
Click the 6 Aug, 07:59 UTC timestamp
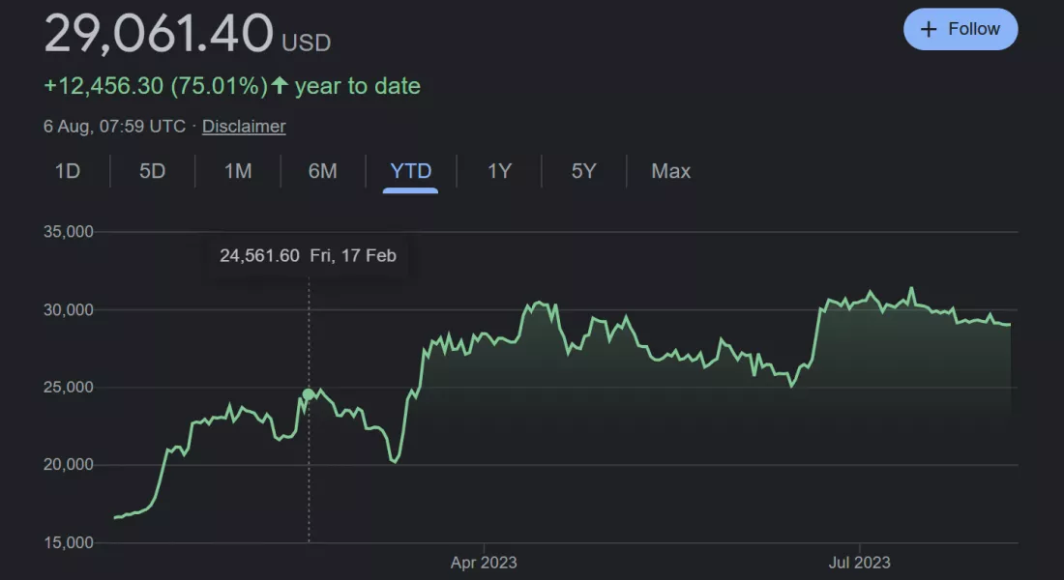coord(114,126)
